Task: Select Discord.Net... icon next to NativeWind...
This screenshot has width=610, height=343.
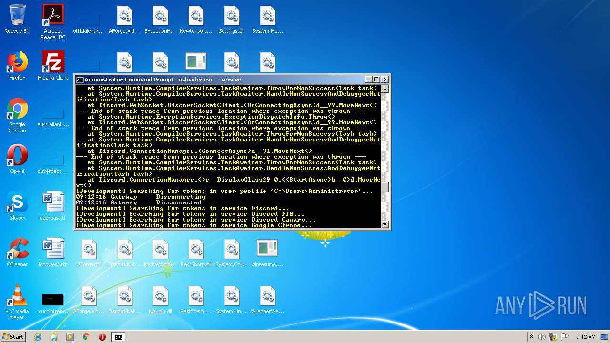Action: (124, 253)
